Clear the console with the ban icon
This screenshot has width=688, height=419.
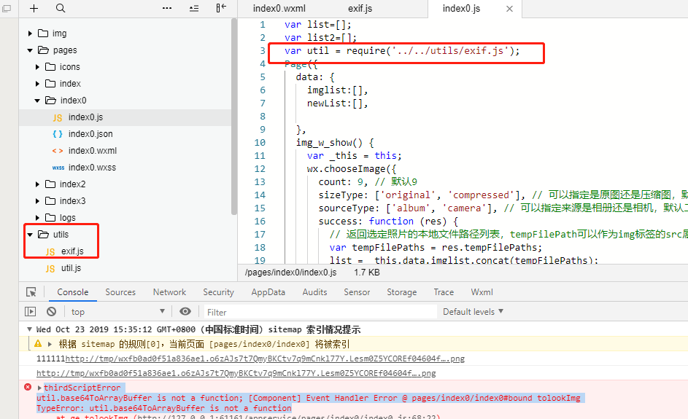51,312
